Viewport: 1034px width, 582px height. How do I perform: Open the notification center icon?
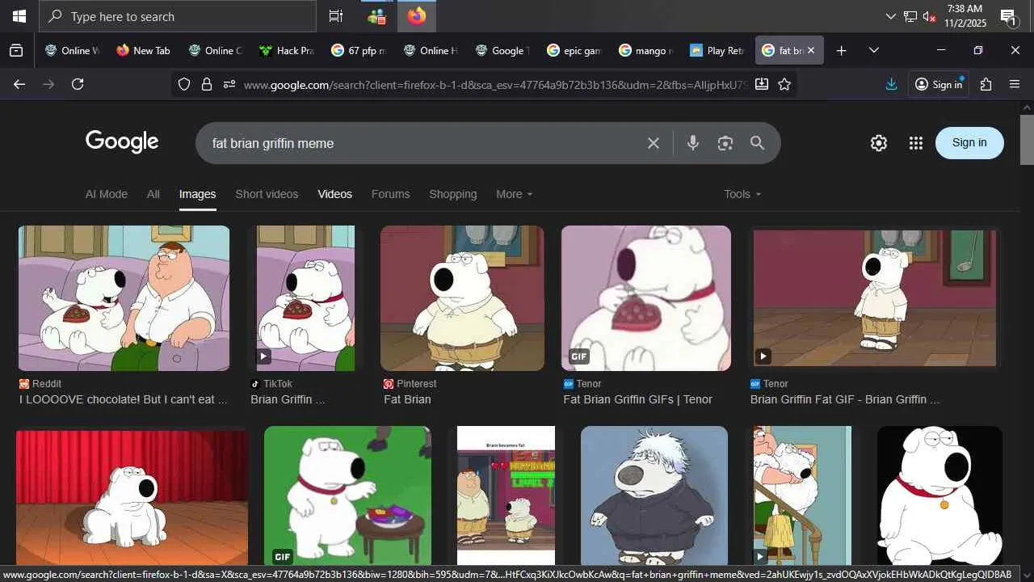point(1008,16)
